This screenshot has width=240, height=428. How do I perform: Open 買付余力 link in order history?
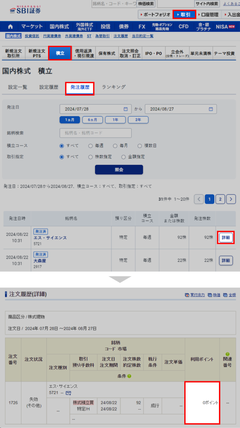click(x=195, y=295)
